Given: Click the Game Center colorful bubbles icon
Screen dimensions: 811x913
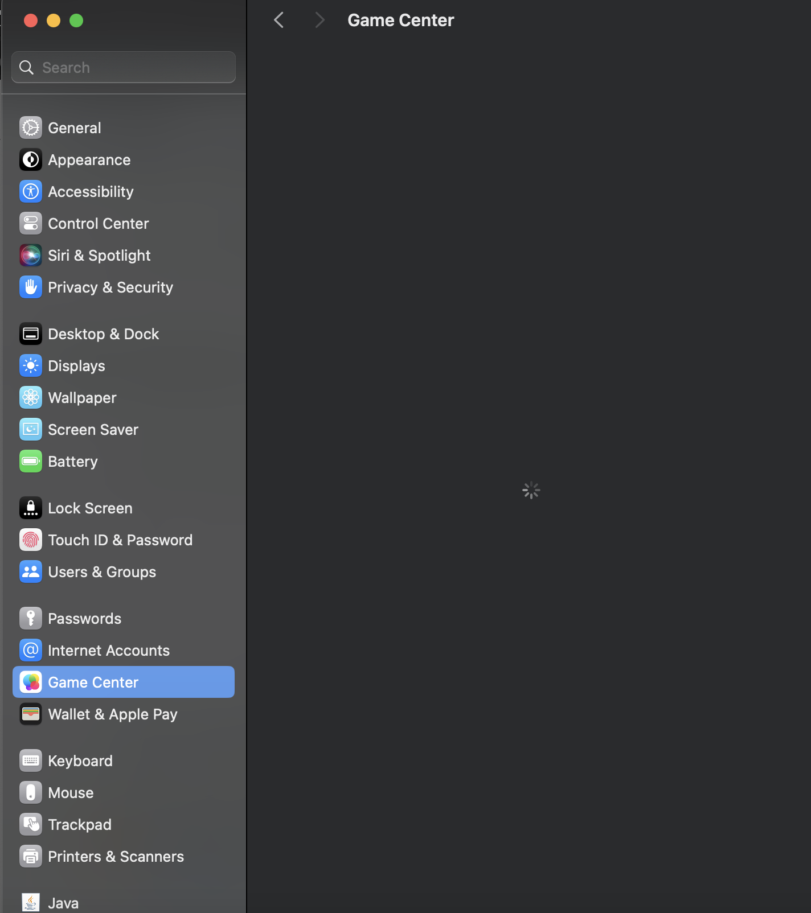Looking at the screenshot, I should click(31, 682).
